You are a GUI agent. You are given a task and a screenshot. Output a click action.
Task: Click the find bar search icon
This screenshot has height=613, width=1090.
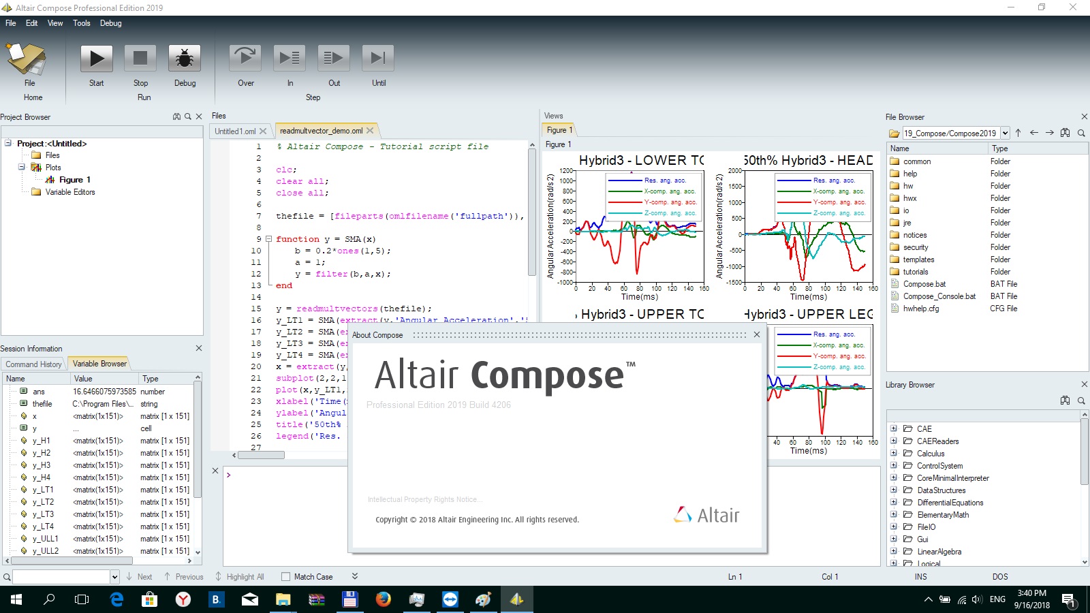[7, 577]
